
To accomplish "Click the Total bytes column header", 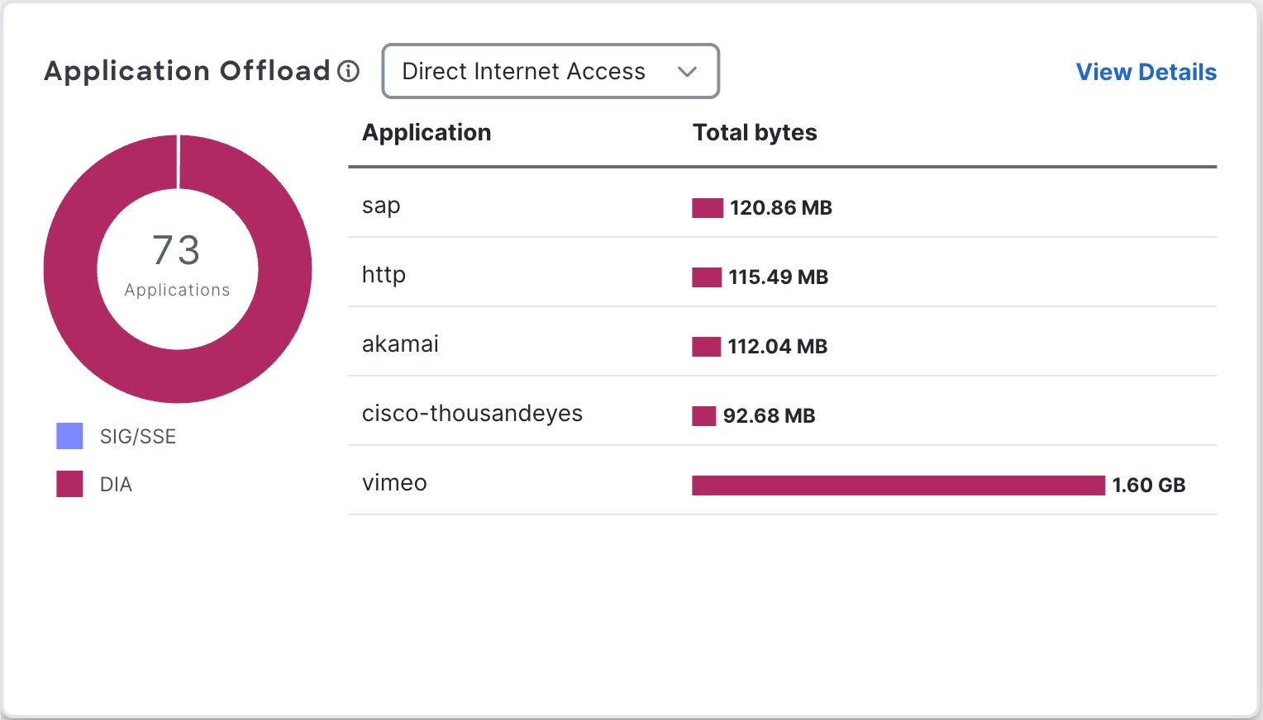I will pyautogui.click(x=755, y=133).
